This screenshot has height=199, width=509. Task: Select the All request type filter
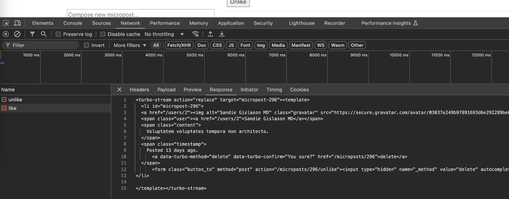(x=156, y=45)
